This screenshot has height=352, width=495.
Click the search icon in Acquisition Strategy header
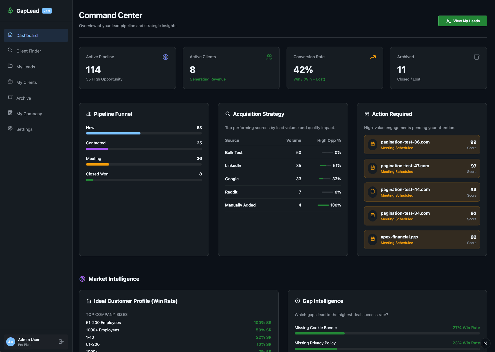pyautogui.click(x=228, y=114)
